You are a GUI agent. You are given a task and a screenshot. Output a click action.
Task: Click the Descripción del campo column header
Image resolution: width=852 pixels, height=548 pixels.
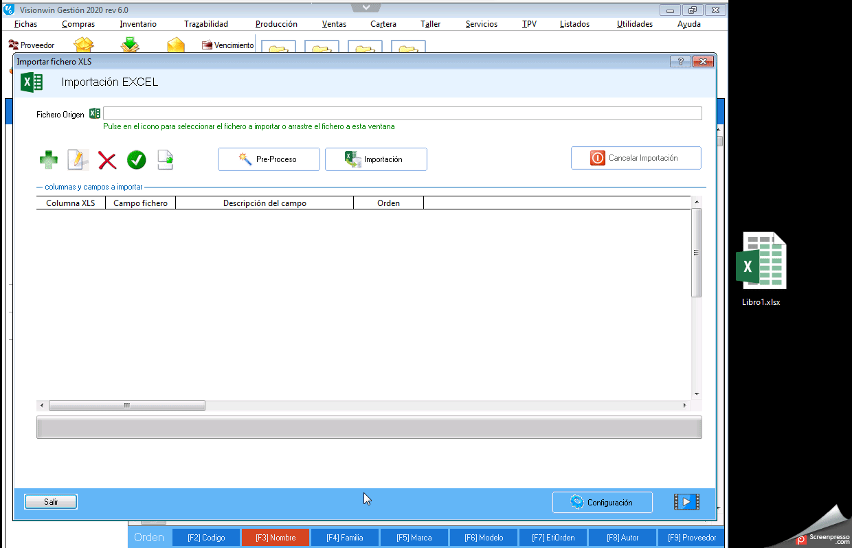pos(265,203)
